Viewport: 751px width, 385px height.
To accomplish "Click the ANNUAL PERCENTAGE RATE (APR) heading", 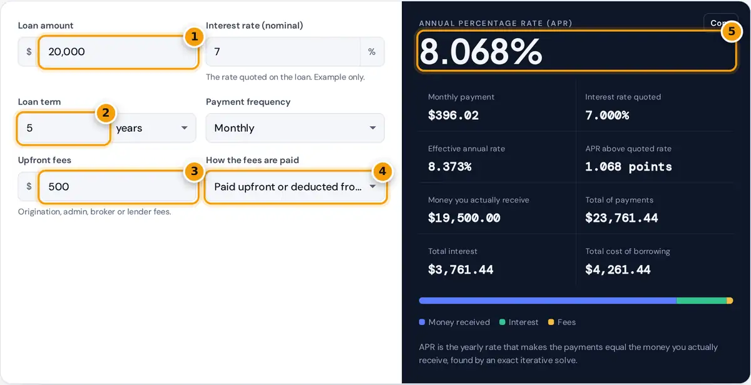I will pos(496,23).
